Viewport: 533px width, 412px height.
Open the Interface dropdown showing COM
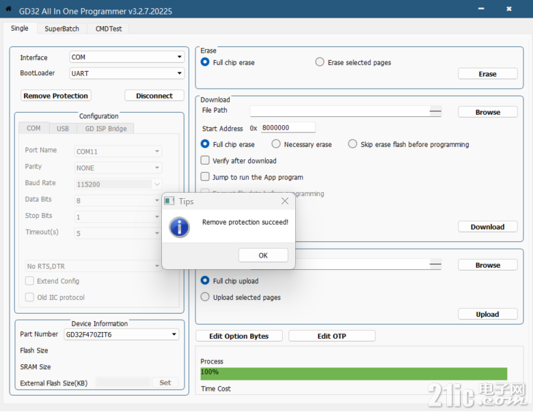pyautogui.click(x=127, y=57)
